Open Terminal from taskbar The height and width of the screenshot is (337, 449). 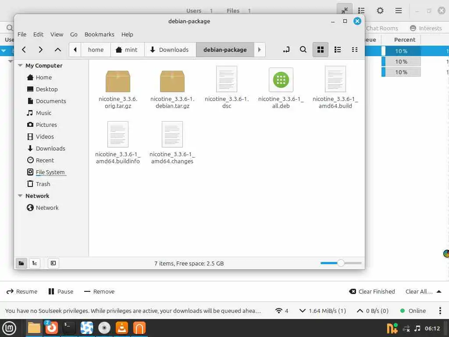[69, 328]
